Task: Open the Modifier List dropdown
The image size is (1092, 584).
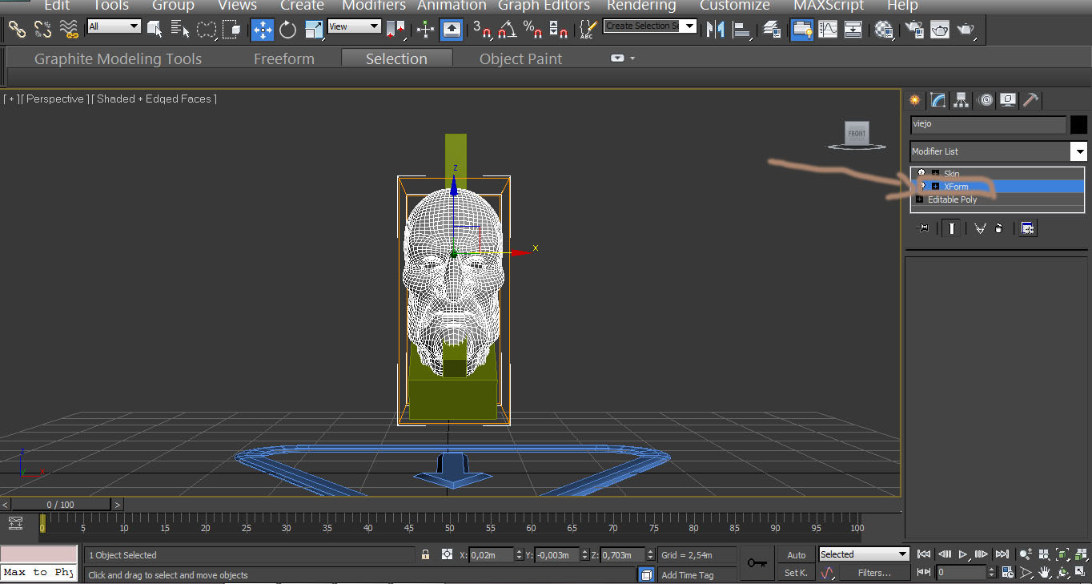Action: tap(1079, 151)
